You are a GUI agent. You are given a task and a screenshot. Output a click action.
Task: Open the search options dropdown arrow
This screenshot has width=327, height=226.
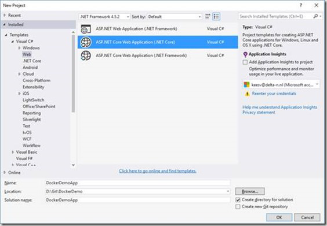[x=321, y=16]
